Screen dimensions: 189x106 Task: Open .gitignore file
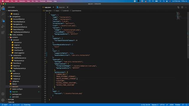tap(15, 81)
